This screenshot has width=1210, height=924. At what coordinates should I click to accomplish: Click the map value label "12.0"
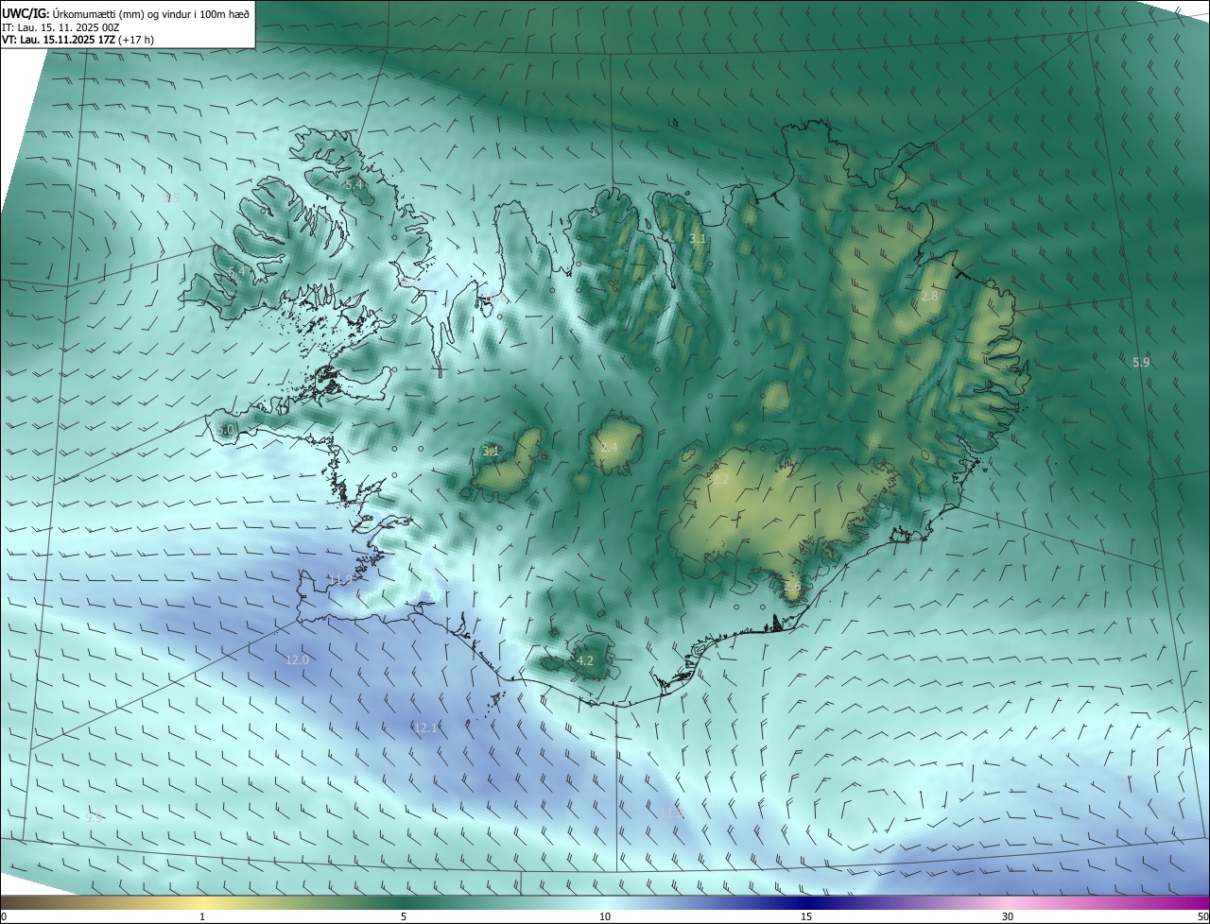[x=297, y=659]
